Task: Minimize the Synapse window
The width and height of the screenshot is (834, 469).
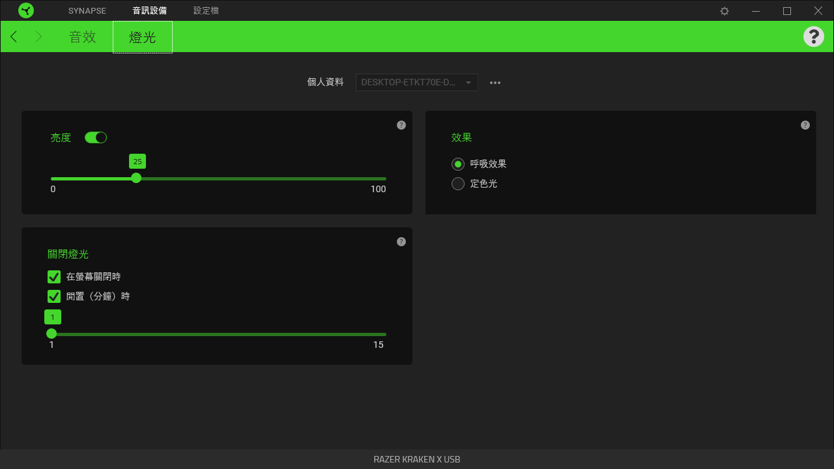Action: (756, 11)
